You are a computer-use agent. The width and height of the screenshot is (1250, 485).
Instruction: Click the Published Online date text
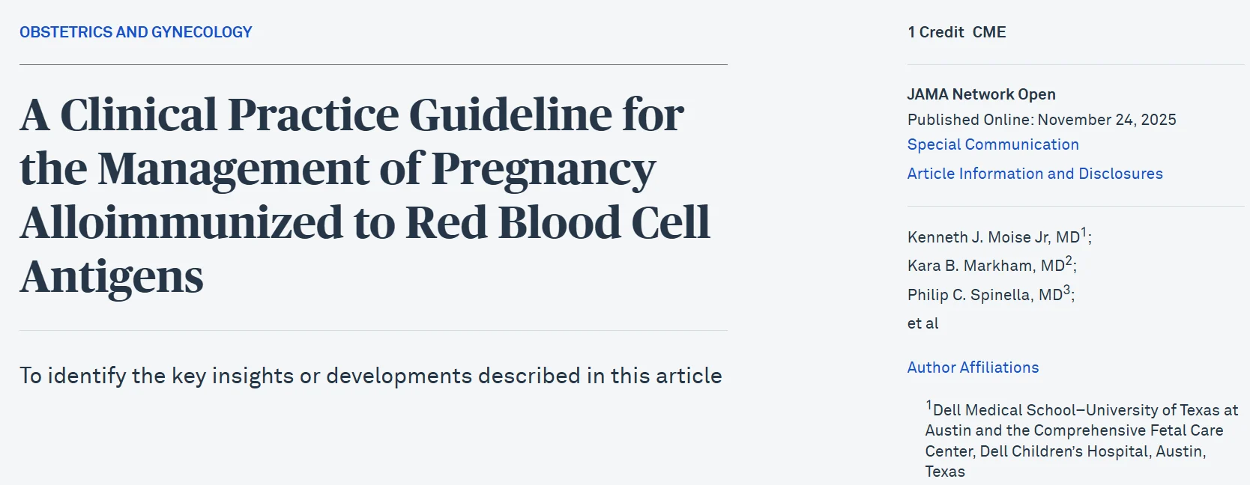tap(1042, 120)
